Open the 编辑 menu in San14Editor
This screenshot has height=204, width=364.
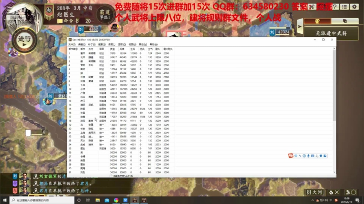point(82,44)
